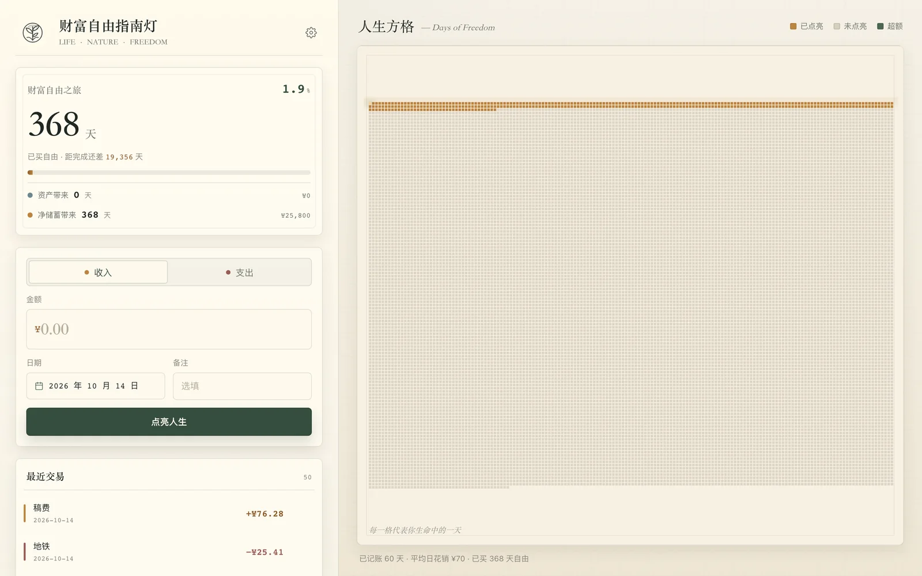Click the 1.9% progress value
The image size is (922, 576).
coord(296,89)
